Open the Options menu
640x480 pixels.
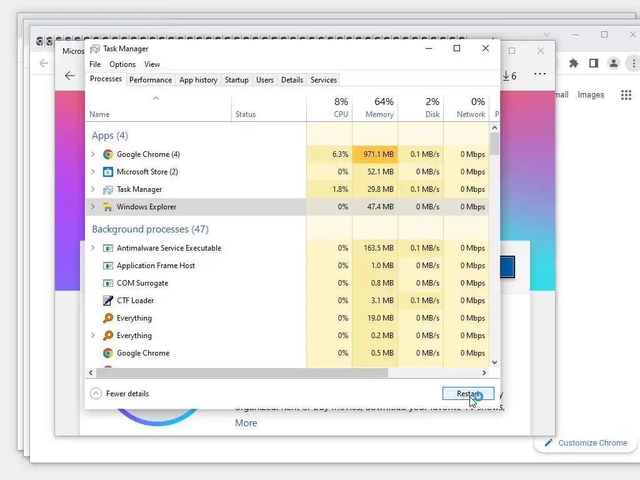point(122,64)
